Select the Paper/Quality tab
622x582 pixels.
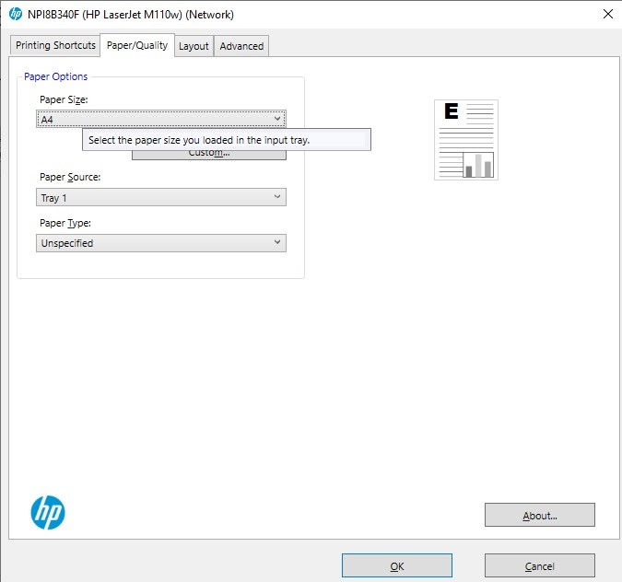click(x=137, y=45)
